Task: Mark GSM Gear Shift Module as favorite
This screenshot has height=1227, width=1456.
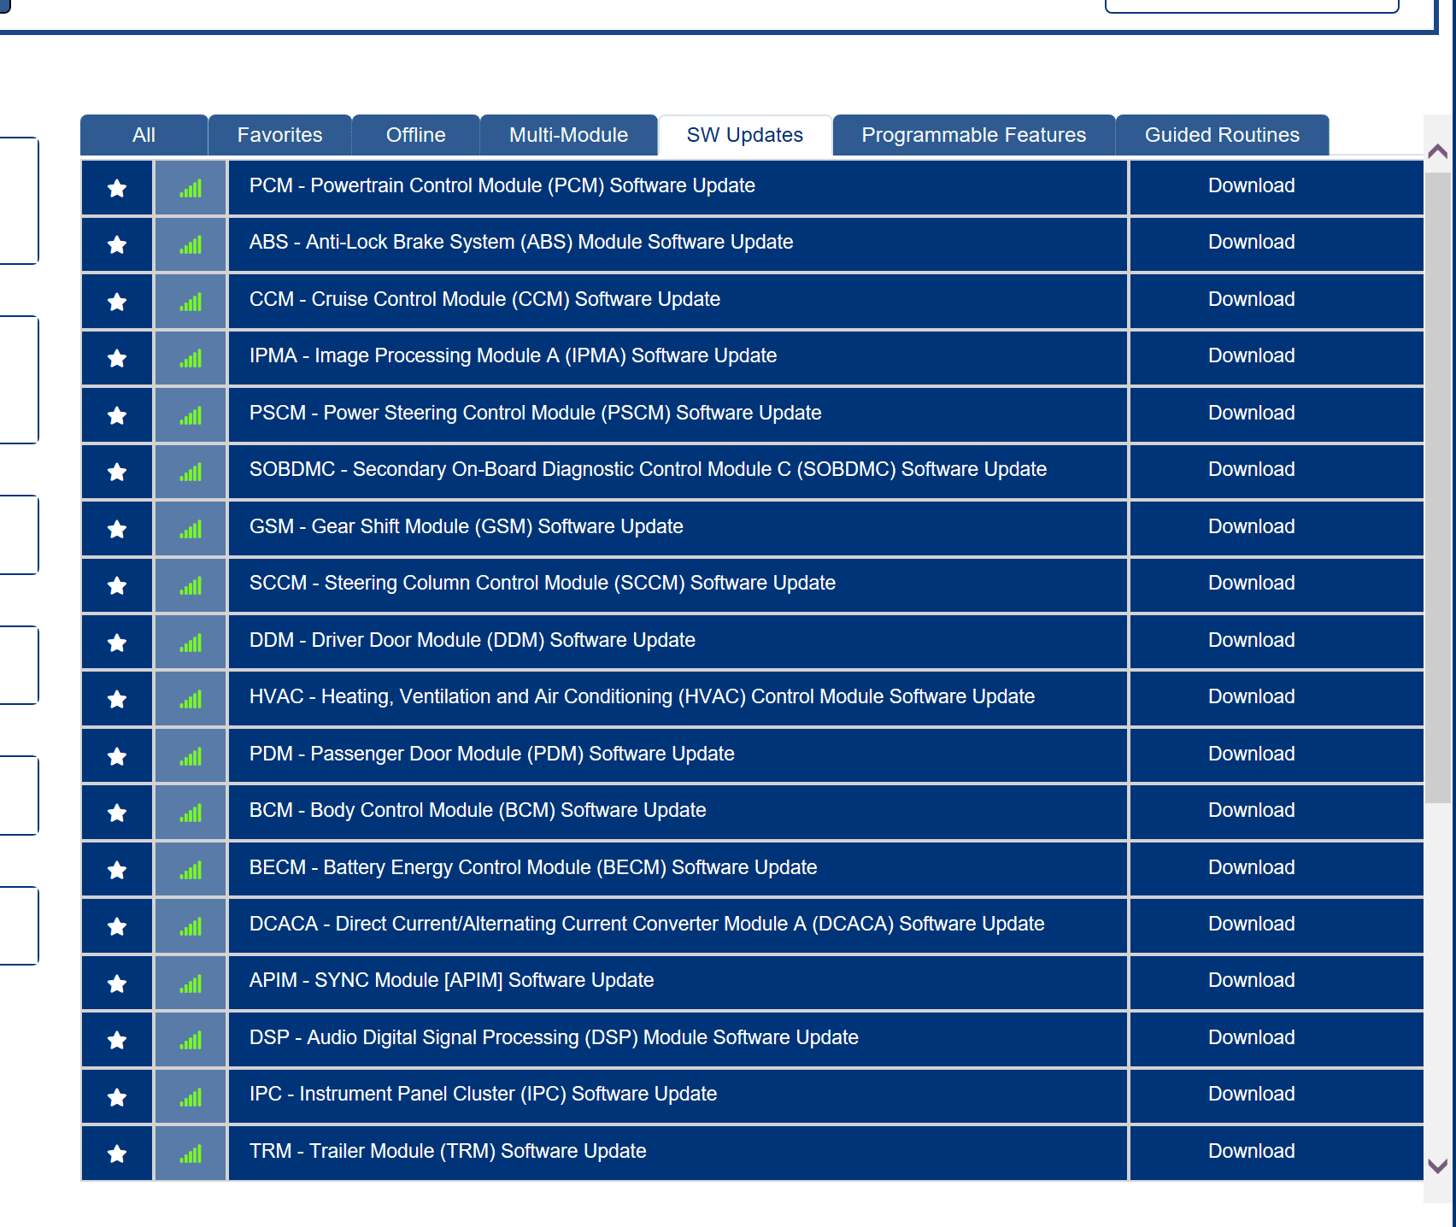Action: 117,529
